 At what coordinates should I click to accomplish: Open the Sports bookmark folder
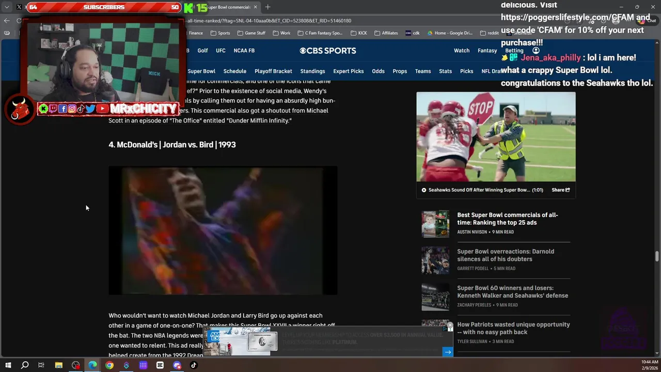[x=221, y=33]
